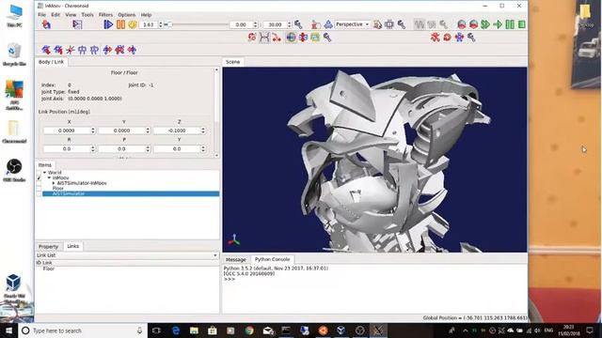The width and height of the screenshot is (602, 338).
Task: Open the Edit menu
Action: tap(55, 15)
